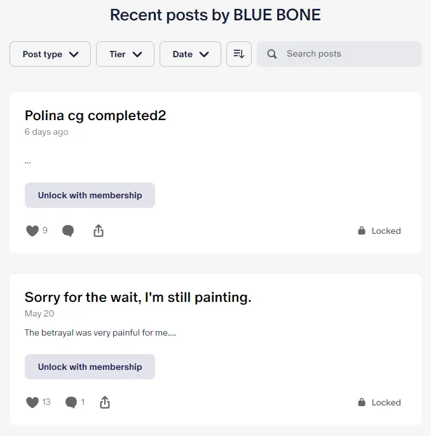Open the Sorry for the wait post title
This screenshot has width=431, height=436.
click(x=138, y=297)
